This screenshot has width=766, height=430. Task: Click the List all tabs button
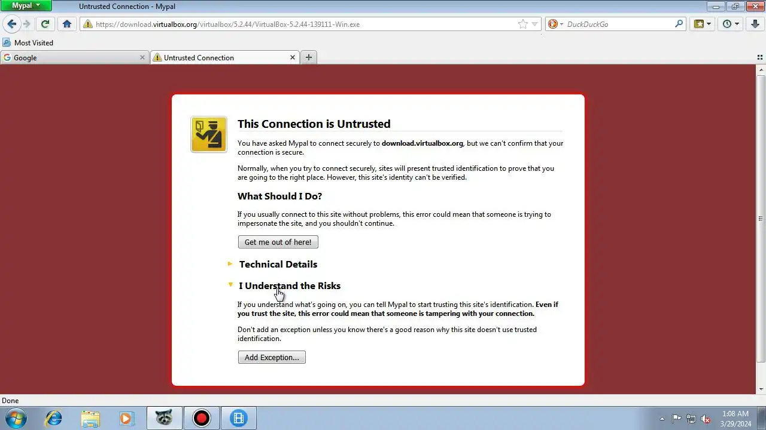760,57
